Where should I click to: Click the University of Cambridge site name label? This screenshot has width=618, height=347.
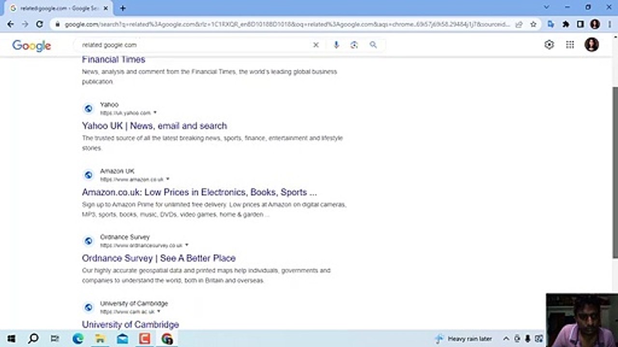(x=134, y=304)
